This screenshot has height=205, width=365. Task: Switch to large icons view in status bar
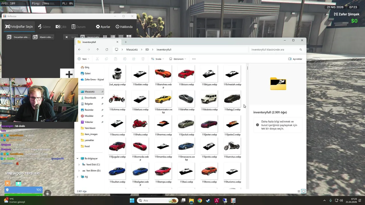[x=303, y=191]
